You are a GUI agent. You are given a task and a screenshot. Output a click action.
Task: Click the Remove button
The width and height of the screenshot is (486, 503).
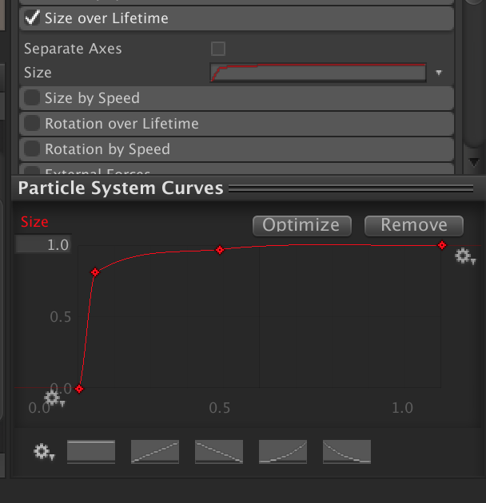pos(414,226)
